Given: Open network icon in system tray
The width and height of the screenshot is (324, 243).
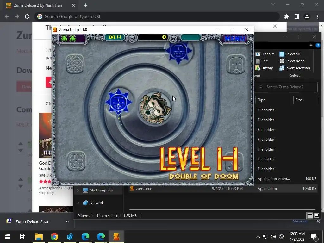Looking at the screenshot, I should (x=265, y=237).
